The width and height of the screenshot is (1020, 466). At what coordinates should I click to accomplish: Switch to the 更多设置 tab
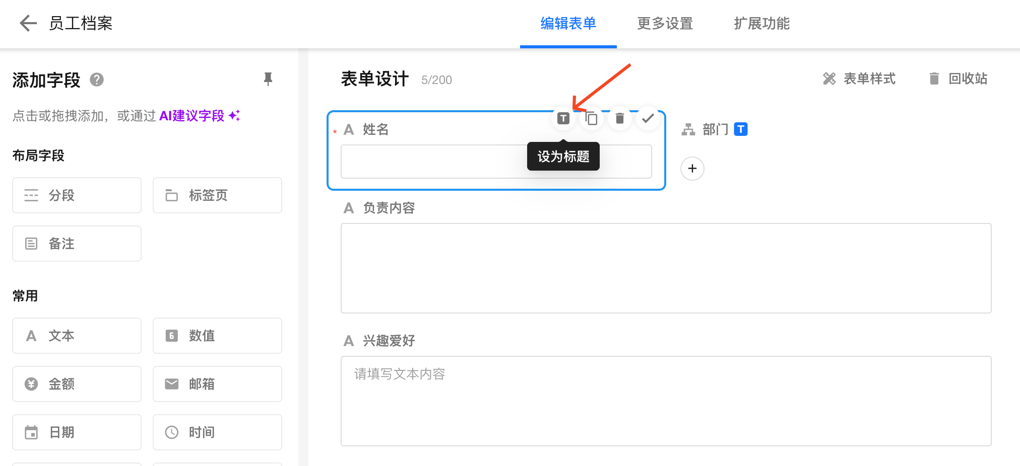(665, 24)
